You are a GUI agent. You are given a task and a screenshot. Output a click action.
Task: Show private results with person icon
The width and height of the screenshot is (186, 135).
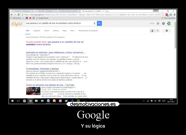pos(152,31)
